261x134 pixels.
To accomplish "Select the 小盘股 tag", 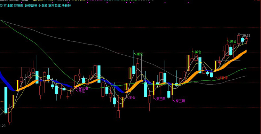I will pyautogui.click(x=42, y=6).
